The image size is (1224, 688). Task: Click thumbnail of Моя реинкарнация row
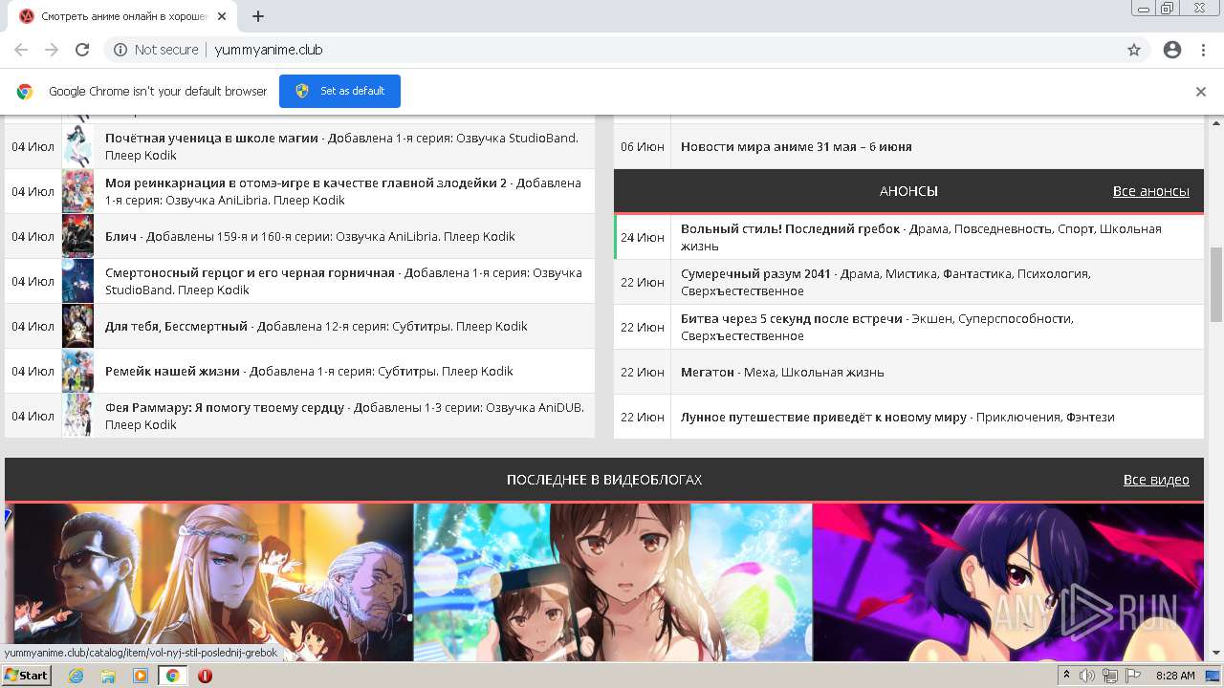pos(77,191)
